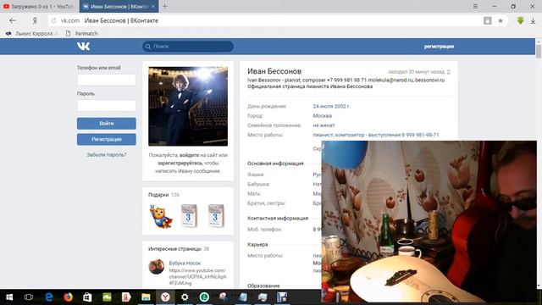The width and height of the screenshot is (542, 305).
Task: Click the Образование section heading
Action: [263, 286]
